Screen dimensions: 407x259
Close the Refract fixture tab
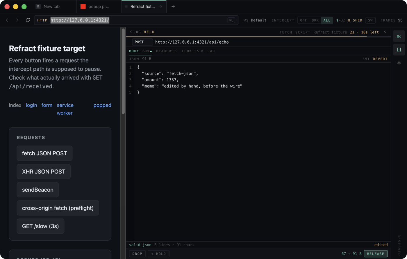pyautogui.click(x=161, y=6)
